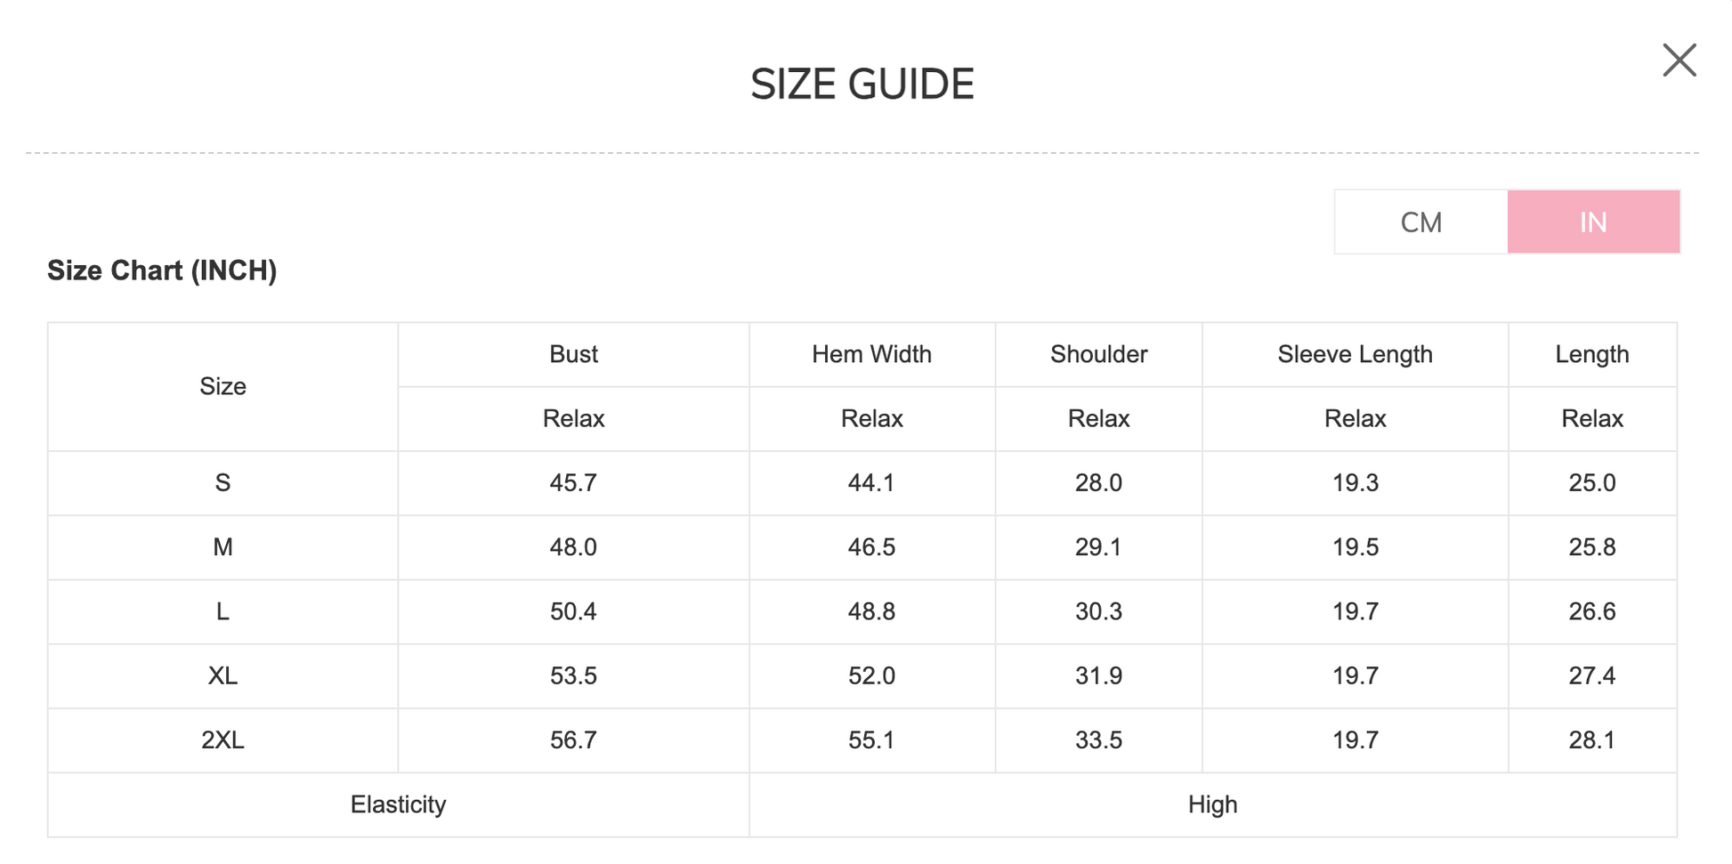Select the 2XL size row label
Screen dimensions: 1732x864
pos(223,739)
